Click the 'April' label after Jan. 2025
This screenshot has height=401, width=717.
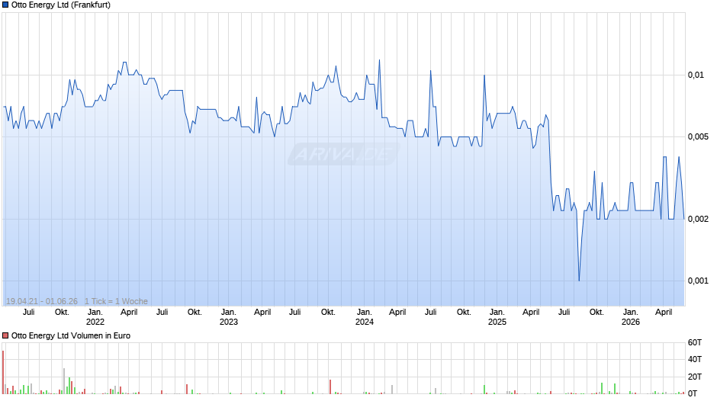[531, 313]
